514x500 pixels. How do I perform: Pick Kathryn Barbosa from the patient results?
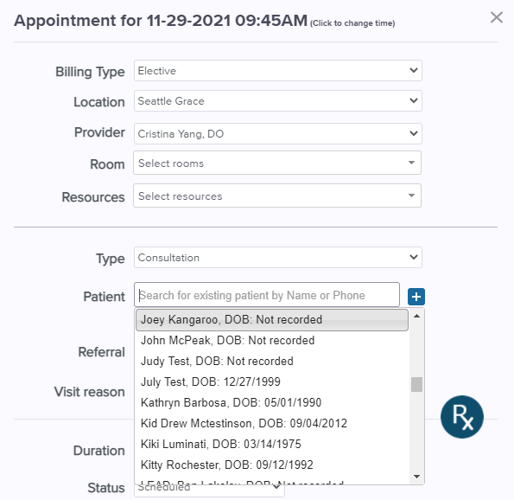coord(272,402)
